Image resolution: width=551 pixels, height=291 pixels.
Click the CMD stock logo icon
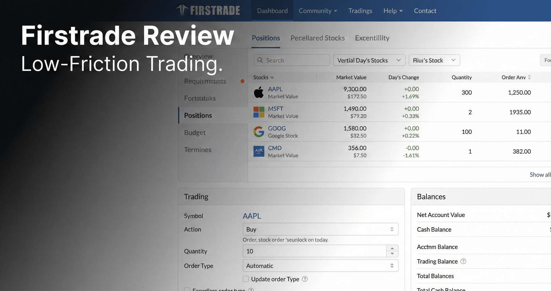point(259,151)
